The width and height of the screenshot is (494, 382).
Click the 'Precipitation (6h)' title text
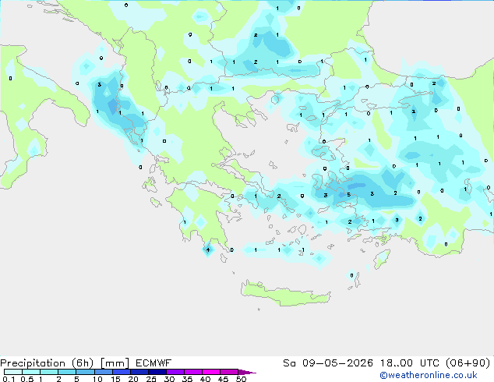(x=47, y=363)
